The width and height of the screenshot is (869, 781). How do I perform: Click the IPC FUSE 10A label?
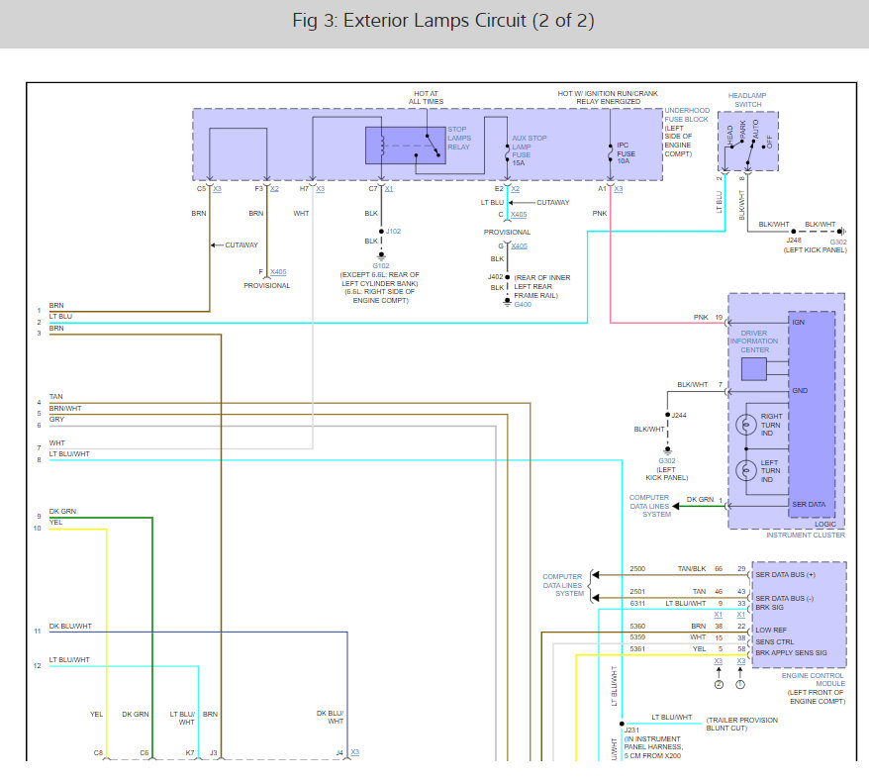pyautogui.click(x=627, y=153)
